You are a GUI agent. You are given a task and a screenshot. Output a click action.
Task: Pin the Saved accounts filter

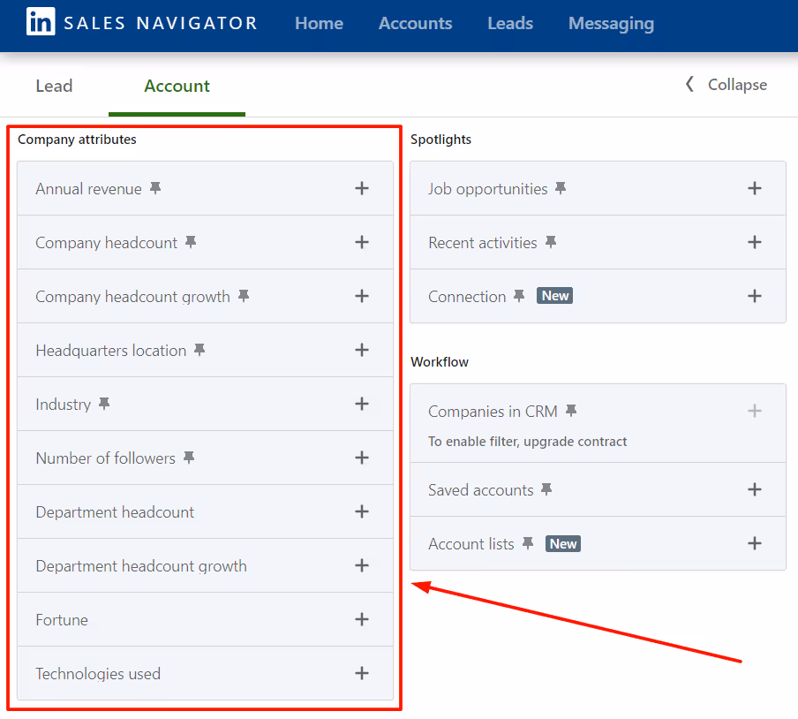click(x=547, y=488)
